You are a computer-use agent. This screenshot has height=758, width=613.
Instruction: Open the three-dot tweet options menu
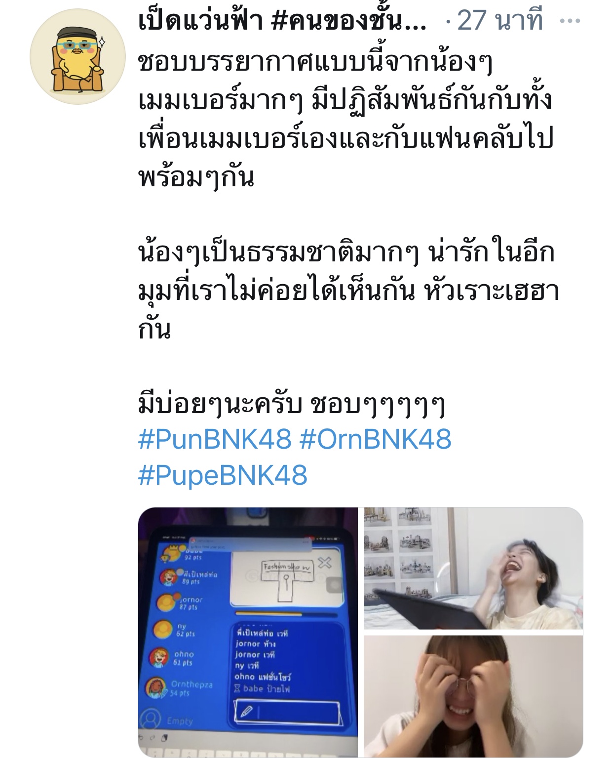(570, 21)
